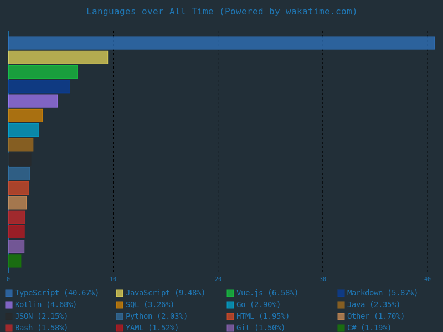Click the Java (2.35%) legend label
This screenshot has height=332, width=443.
click(x=373, y=305)
